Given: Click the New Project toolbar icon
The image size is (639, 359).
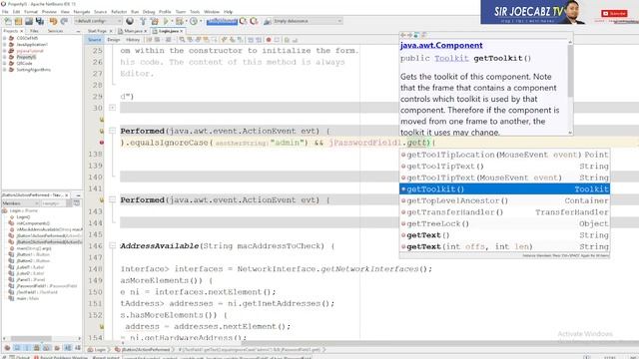Looking at the screenshot, I should point(18,21).
